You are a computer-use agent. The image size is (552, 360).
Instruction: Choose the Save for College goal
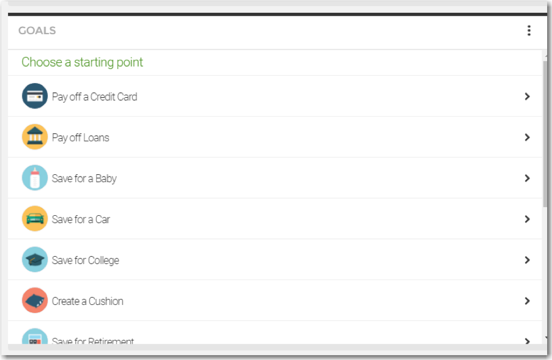(275, 259)
